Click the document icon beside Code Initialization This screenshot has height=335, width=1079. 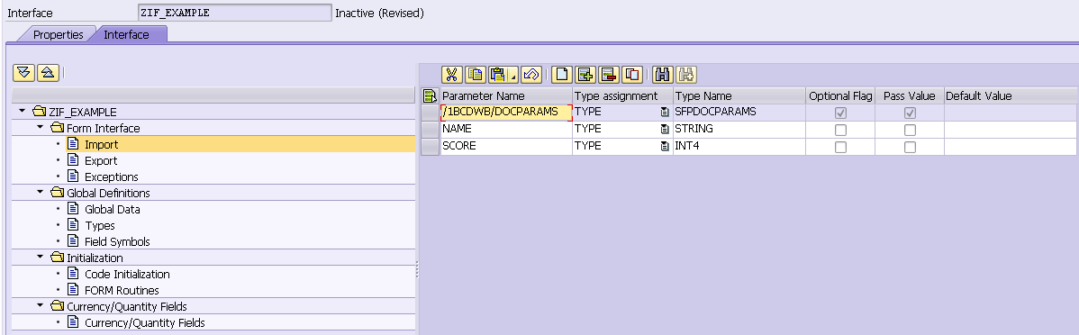point(73,274)
